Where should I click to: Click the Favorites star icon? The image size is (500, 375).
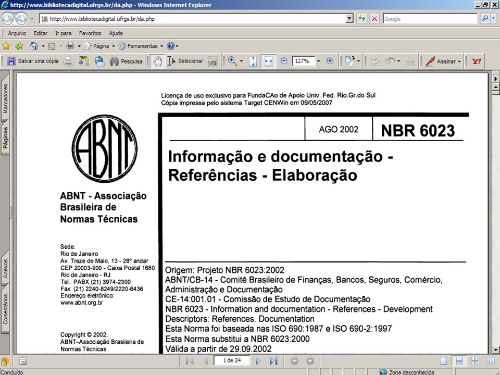(x=6, y=46)
